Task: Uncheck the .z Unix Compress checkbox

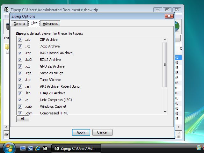Action: [20, 100]
